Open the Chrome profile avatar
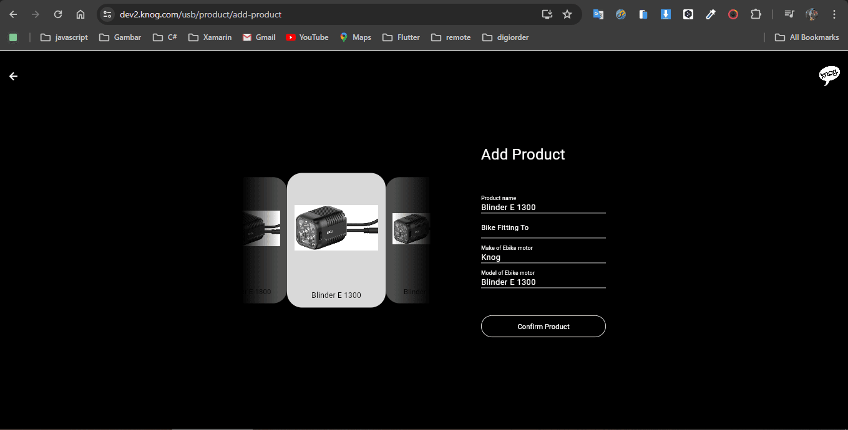This screenshot has height=430, width=848. 812,14
